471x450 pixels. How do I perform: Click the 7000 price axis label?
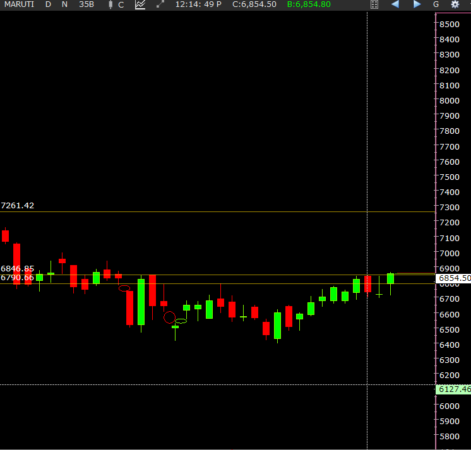pos(450,253)
